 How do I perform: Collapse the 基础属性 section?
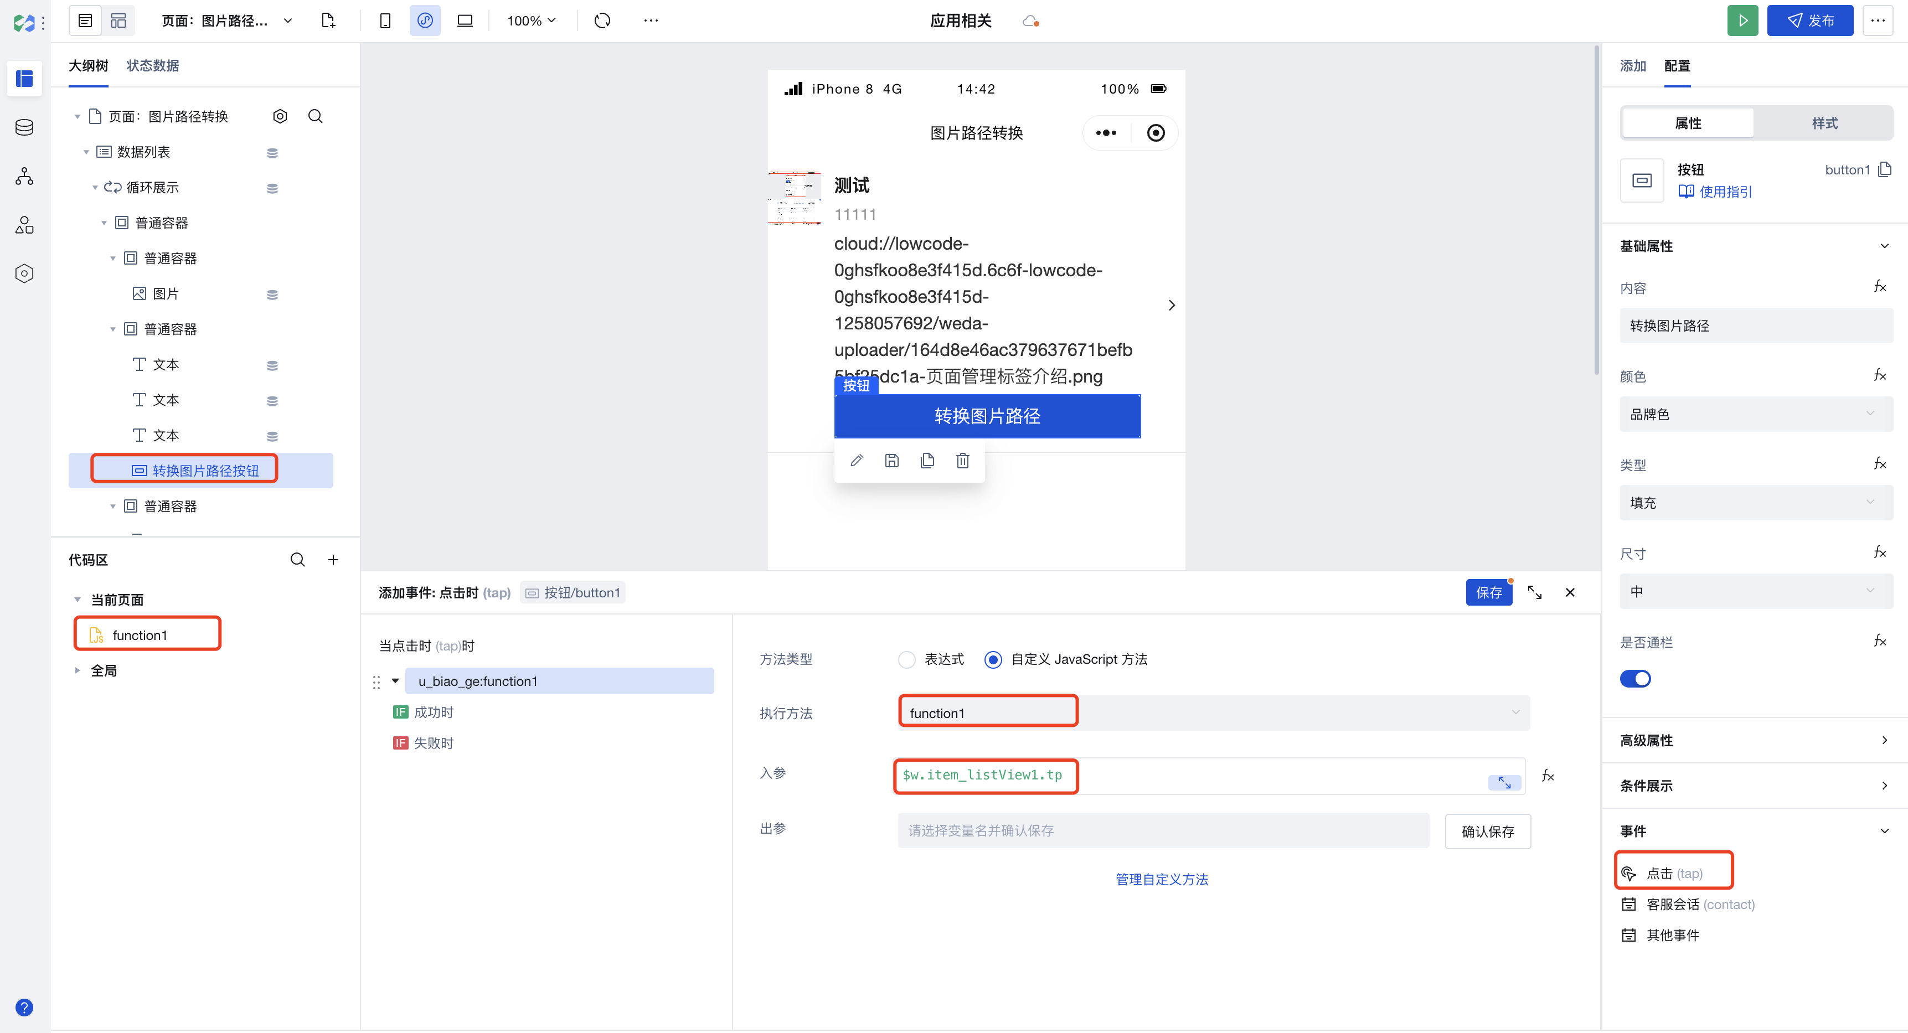tap(1885, 246)
